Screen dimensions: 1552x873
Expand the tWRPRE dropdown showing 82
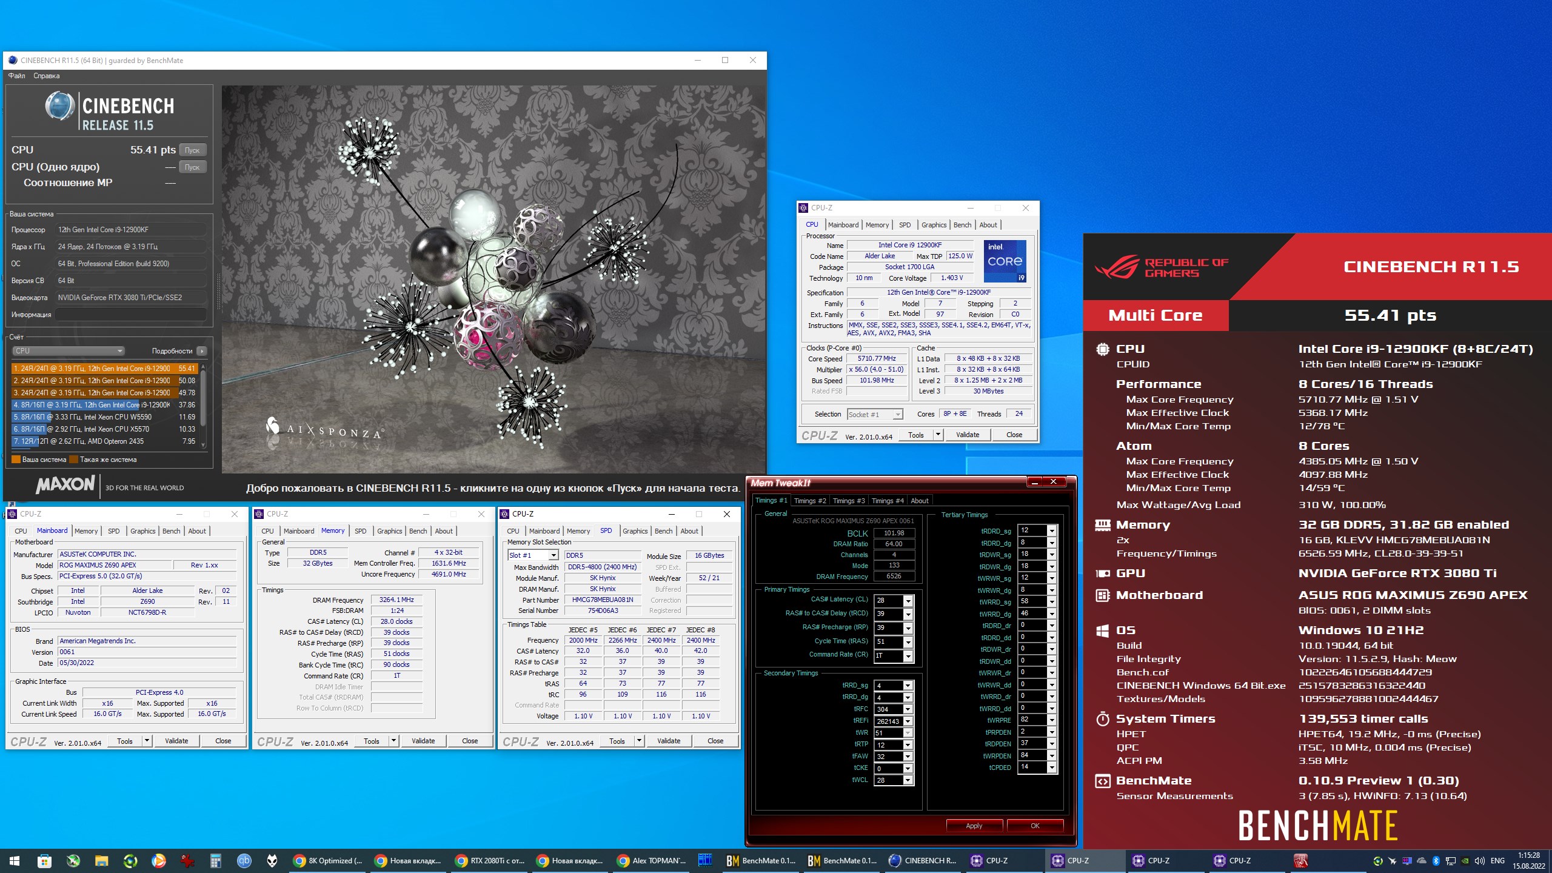click(x=1052, y=720)
